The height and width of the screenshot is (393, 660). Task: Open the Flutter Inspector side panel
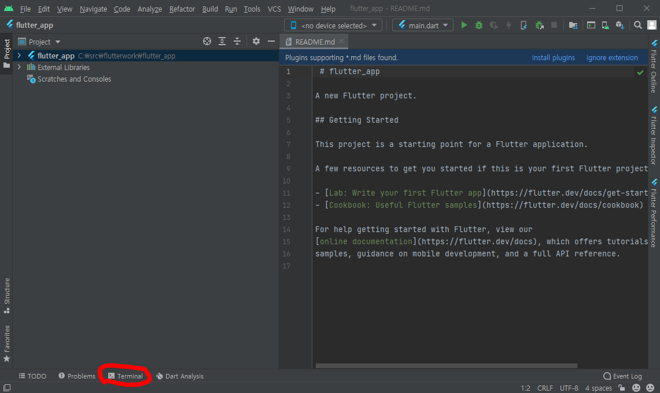click(x=654, y=135)
